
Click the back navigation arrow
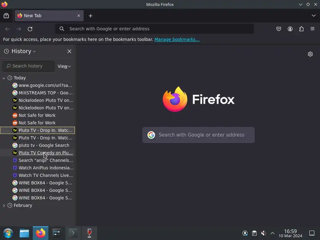tap(7, 29)
